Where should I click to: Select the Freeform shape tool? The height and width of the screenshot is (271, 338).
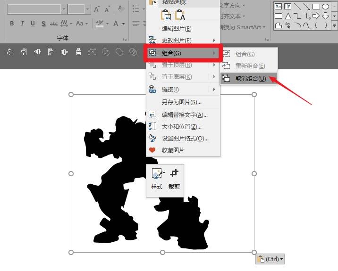[x=279, y=25]
